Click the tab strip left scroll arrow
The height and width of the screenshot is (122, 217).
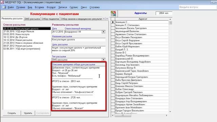[104, 19]
